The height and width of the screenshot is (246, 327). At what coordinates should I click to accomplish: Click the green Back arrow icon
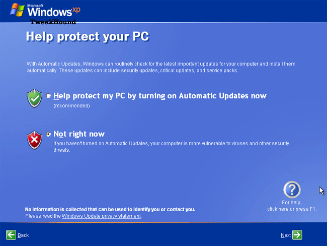tap(11, 235)
